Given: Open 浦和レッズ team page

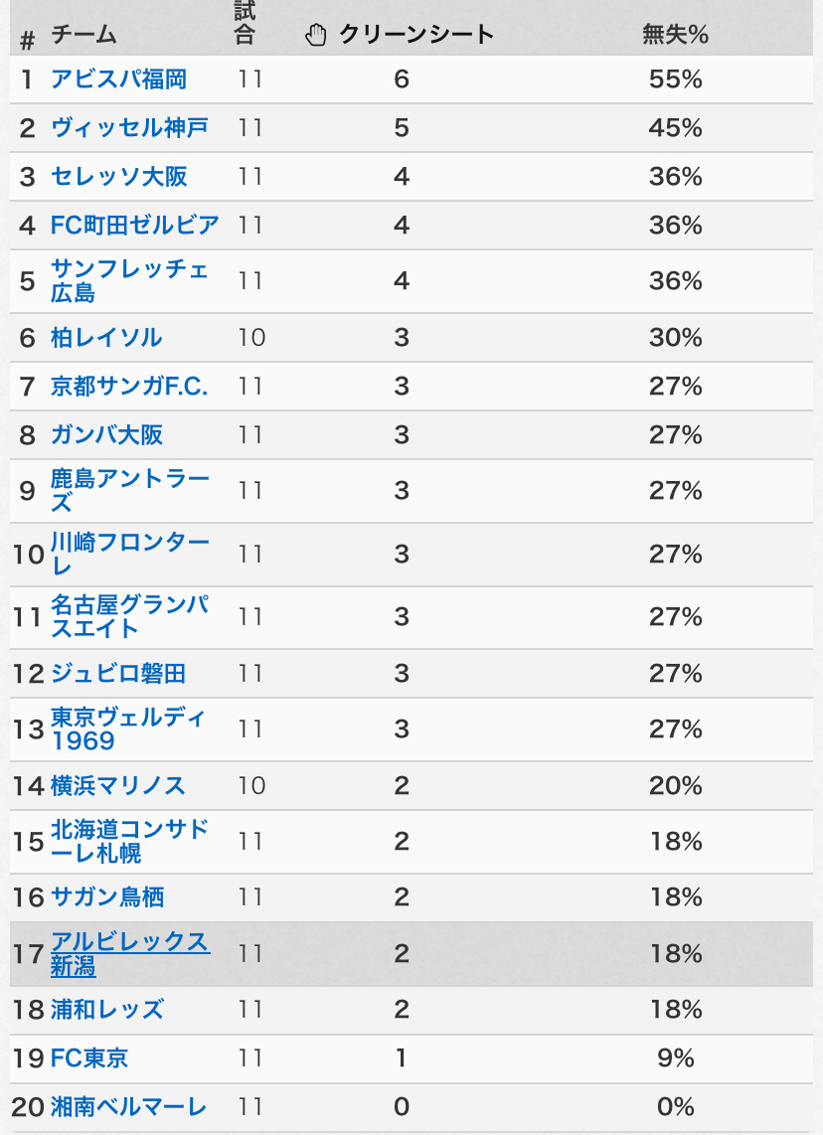Looking at the screenshot, I should pyautogui.click(x=107, y=1009).
